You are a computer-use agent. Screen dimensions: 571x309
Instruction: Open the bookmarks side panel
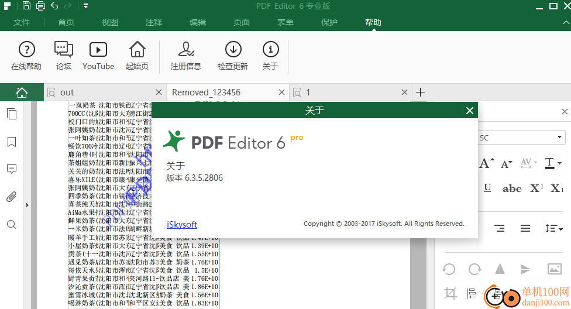tap(12, 142)
